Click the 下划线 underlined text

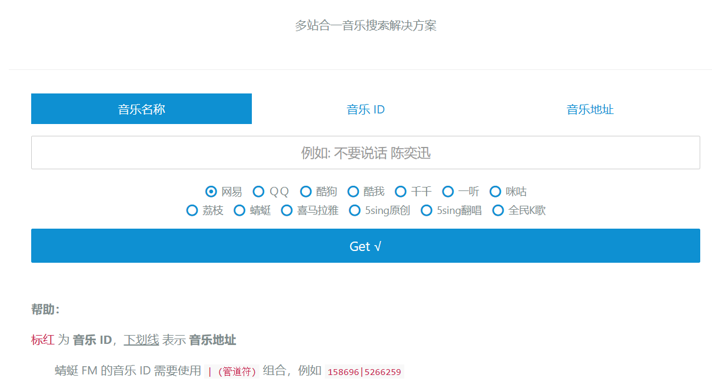(x=141, y=340)
